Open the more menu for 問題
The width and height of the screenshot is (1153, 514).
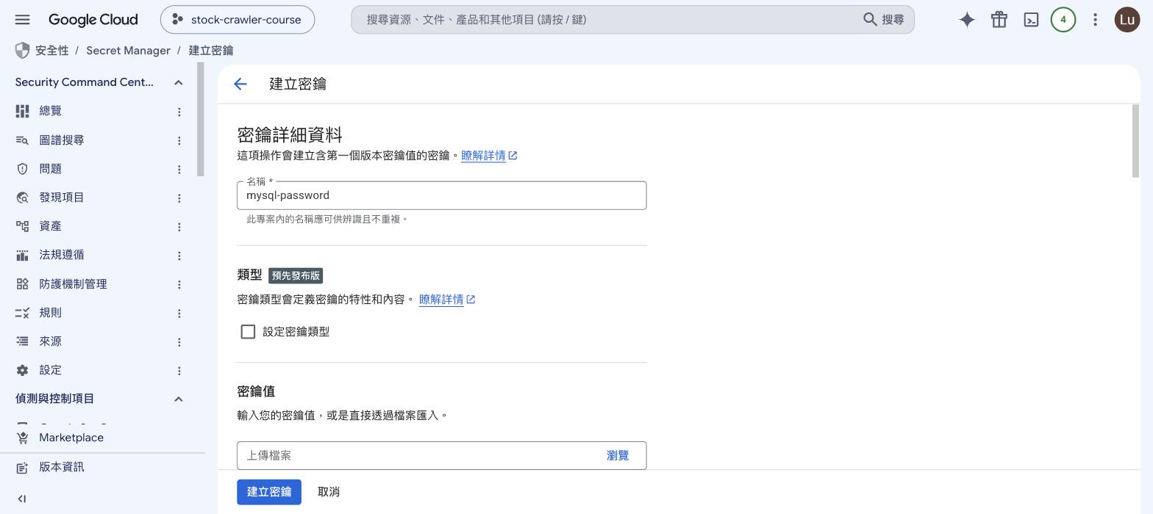179,170
